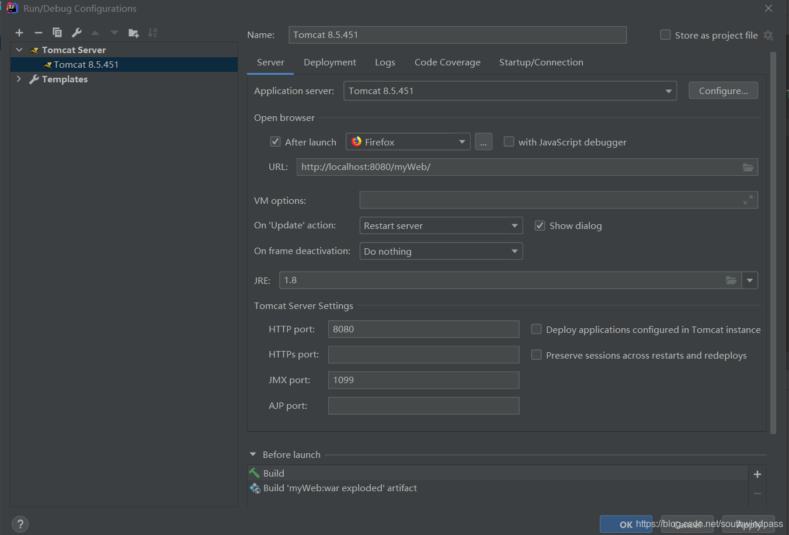This screenshot has width=789, height=535.
Task: Click the JRE field showing 1.8
Action: coord(510,280)
